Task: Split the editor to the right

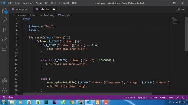Action: [x=178, y=9]
